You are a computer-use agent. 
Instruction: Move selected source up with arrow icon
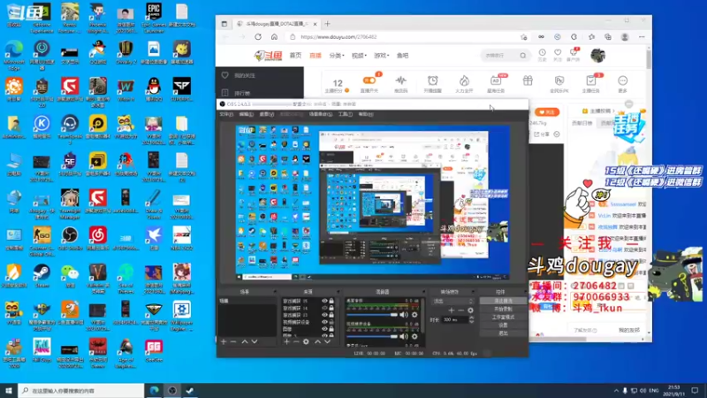tap(317, 342)
